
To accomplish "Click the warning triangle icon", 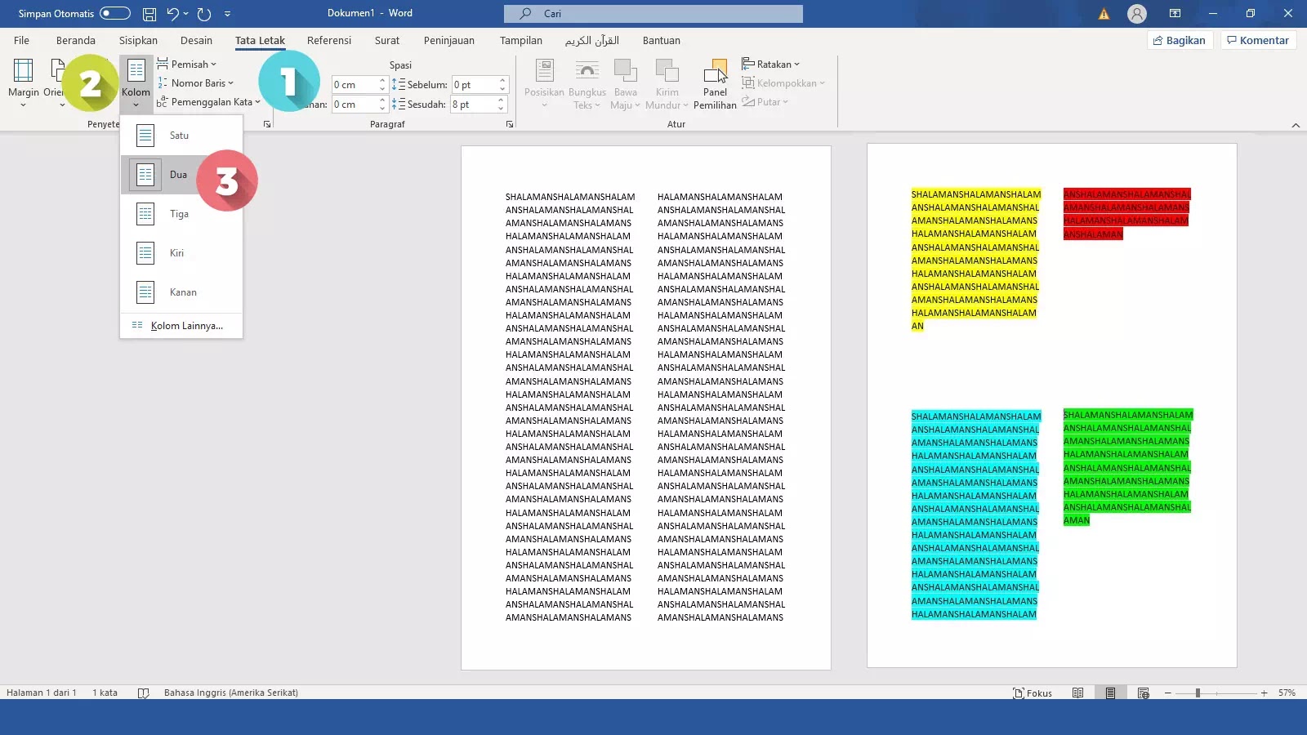I will tap(1104, 14).
